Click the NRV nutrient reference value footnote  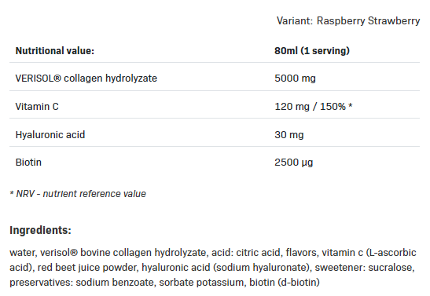point(78,194)
